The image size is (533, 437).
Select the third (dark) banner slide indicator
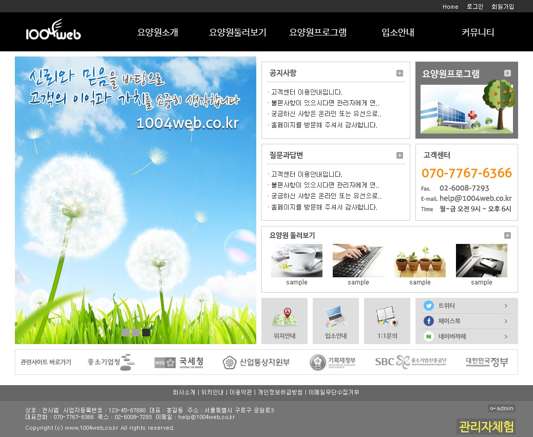[x=146, y=332]
